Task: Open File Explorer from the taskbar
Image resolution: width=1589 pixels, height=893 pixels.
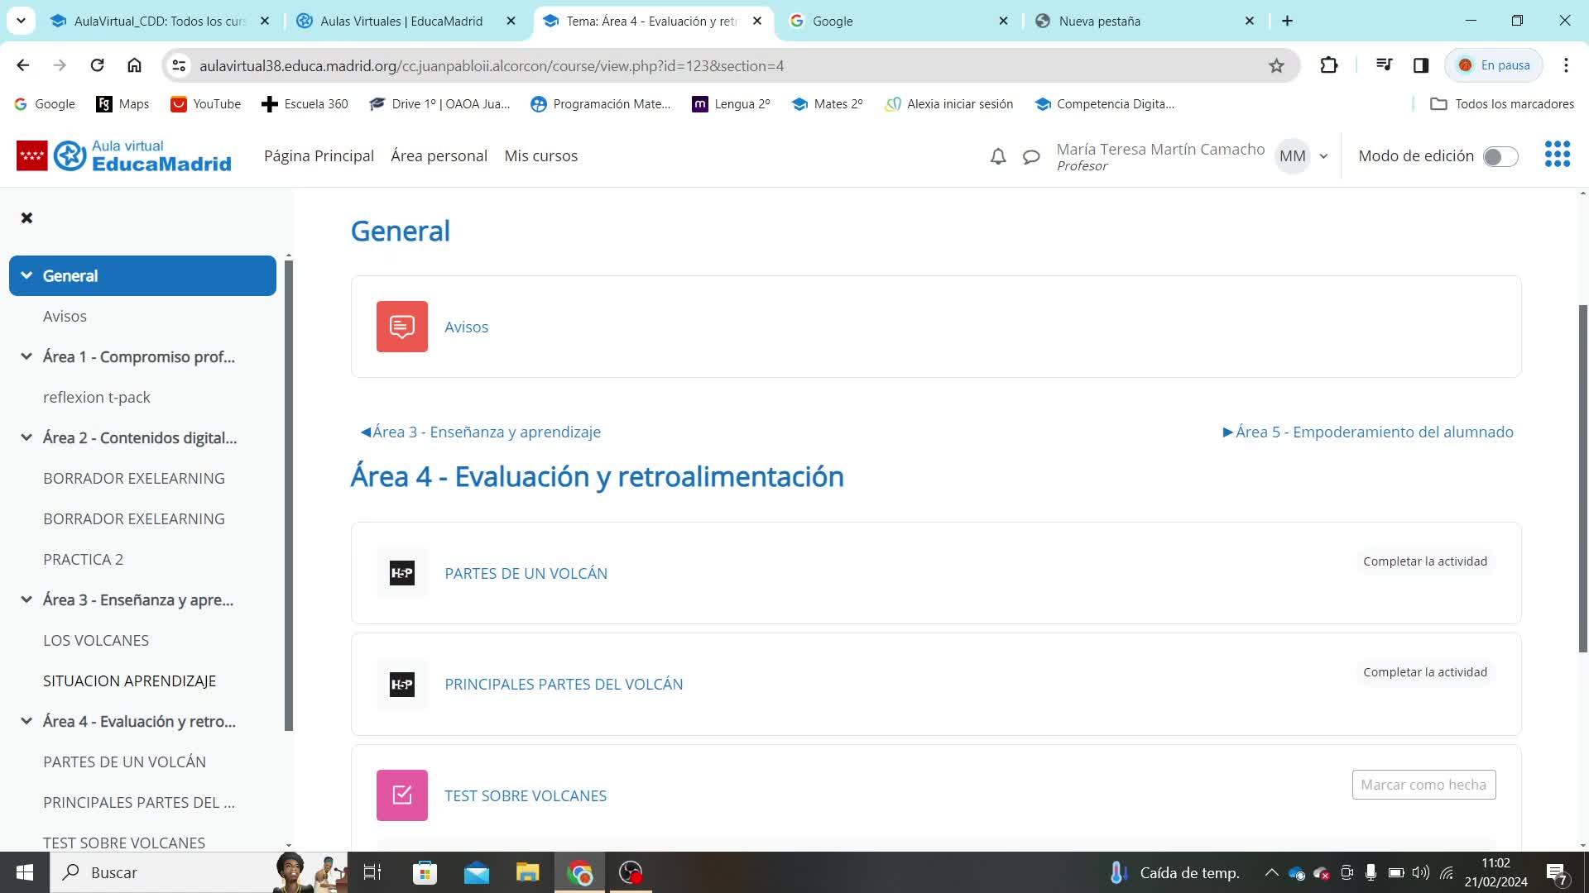Action: (527, 872)
